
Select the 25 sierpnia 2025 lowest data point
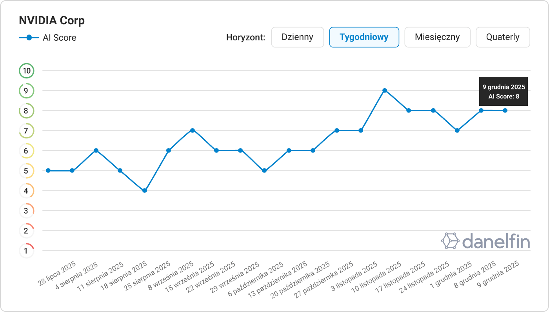coord(144,190)
